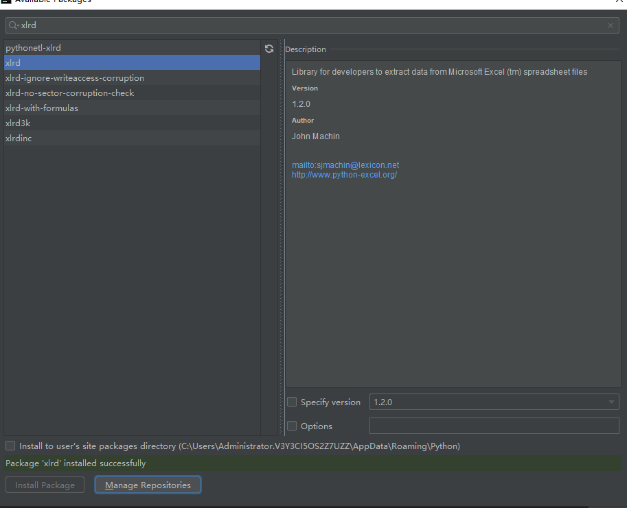627x508 pixels.
Task: Select xlrd-with-formulas from the list
Action: pos(42,108)
